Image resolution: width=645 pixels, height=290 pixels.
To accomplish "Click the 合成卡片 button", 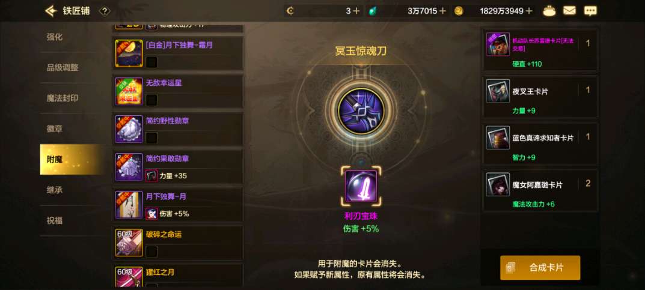I will (540, 268).
